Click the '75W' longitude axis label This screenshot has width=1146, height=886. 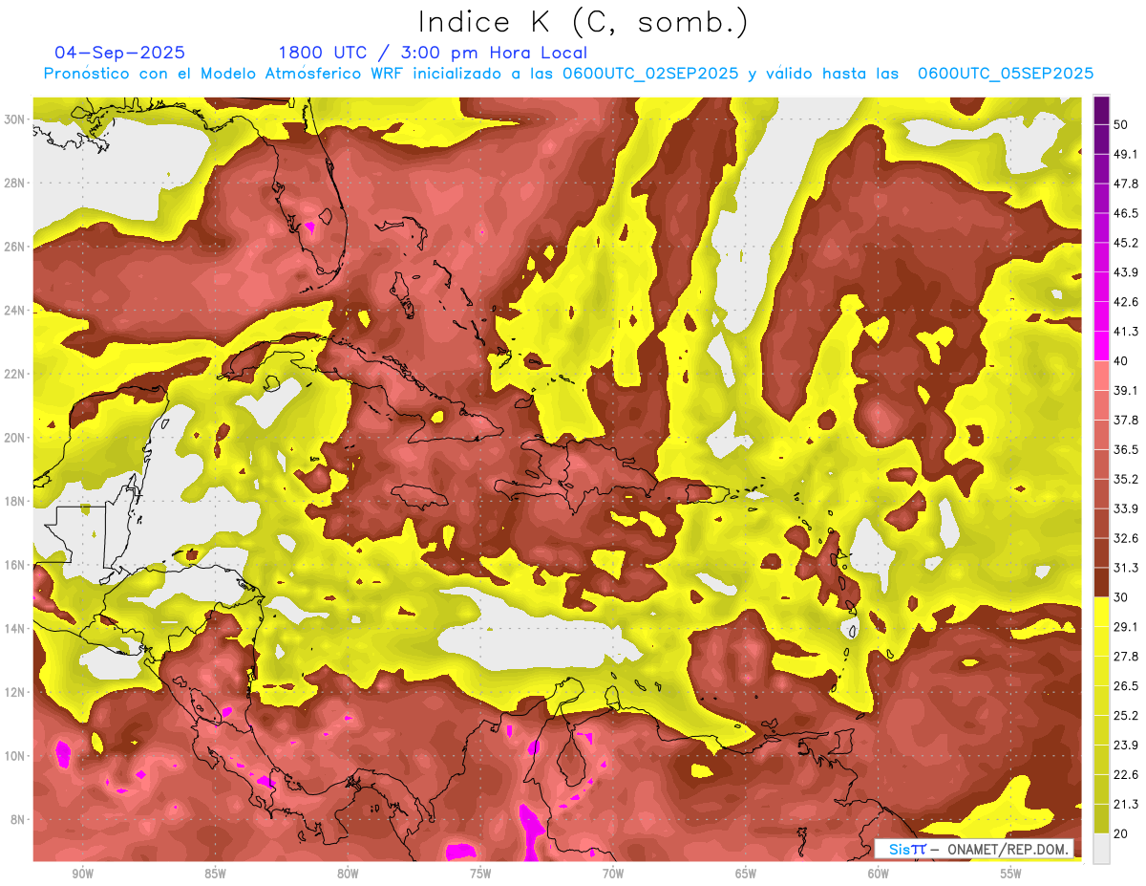tap(480, 874)
